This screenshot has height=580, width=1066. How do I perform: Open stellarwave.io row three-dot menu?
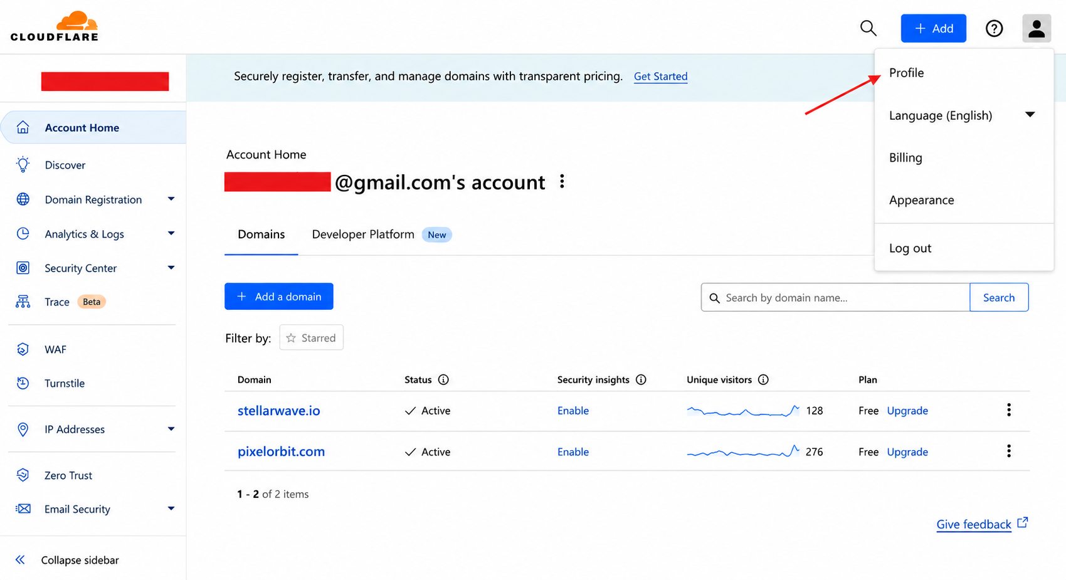[x=1009, y=410]
